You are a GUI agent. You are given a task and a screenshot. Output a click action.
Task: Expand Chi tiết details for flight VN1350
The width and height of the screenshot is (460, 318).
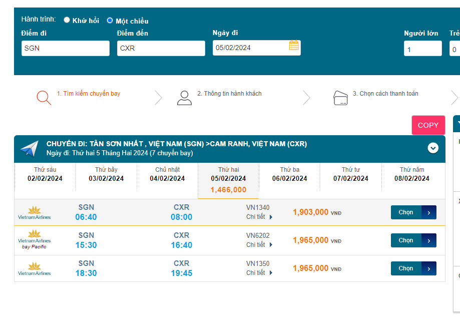pos(259,273)
